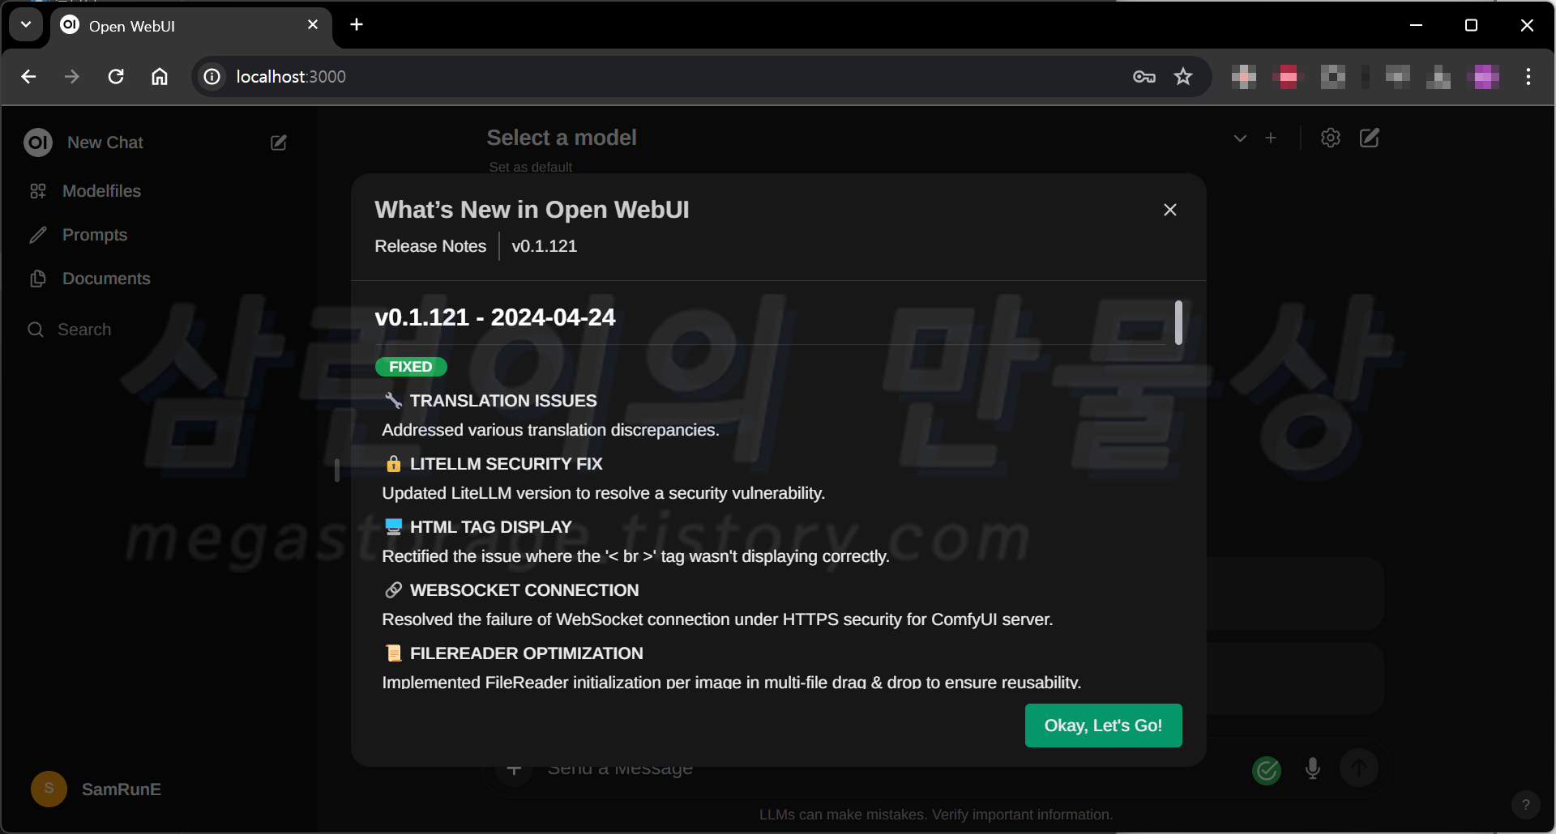The height and width of the screenshot is (834, 1556).
Task: Click the send message arrow button
Action: 1359,768
